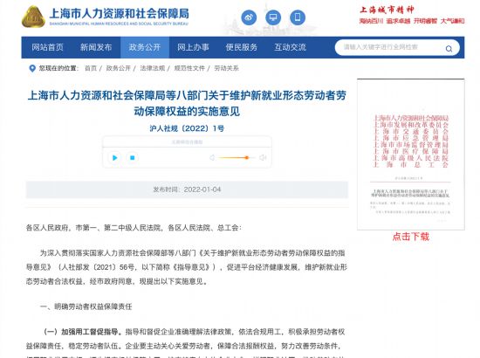The width and height of the screenshot is (480, 358).
Task: Click the mobile phone version icon
Action: [x=298, y=17]
